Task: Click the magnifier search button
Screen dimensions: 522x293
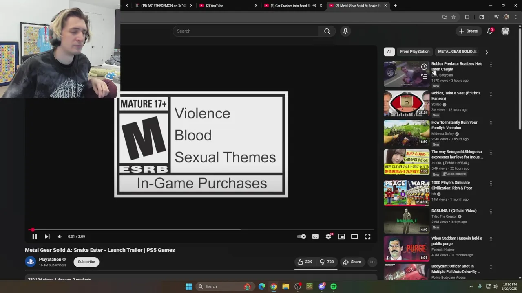Action: click(327, 31)
